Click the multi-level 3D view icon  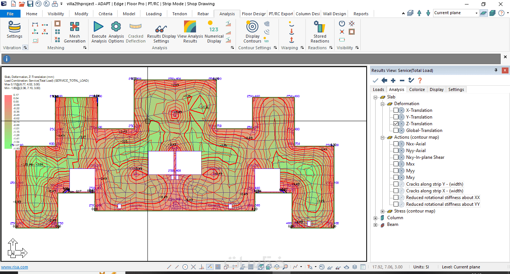tap(492, 13)
